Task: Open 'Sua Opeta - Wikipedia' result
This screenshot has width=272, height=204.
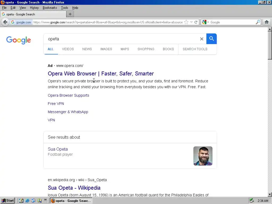Action: point(74,188)
